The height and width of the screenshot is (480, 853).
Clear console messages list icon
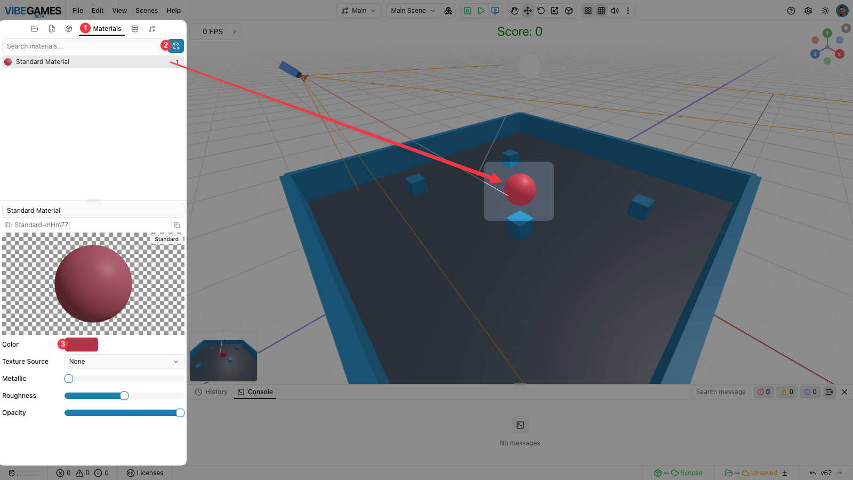(830, 392)
